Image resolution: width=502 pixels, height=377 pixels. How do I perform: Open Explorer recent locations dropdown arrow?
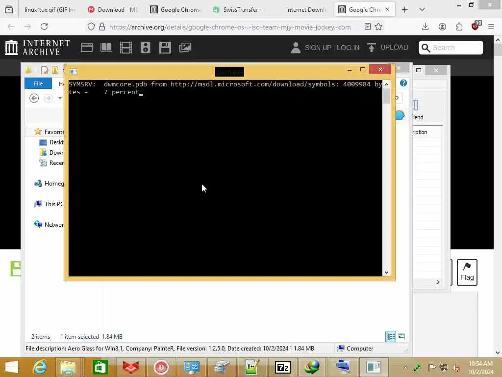pyautogui.click(x=60, y=98)
